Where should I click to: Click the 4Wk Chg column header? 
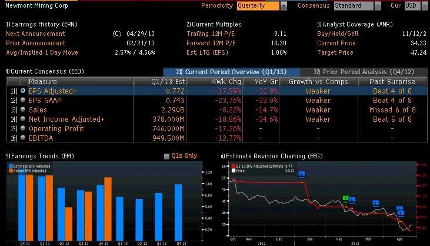pyautogui.click(x=215, y=81)
